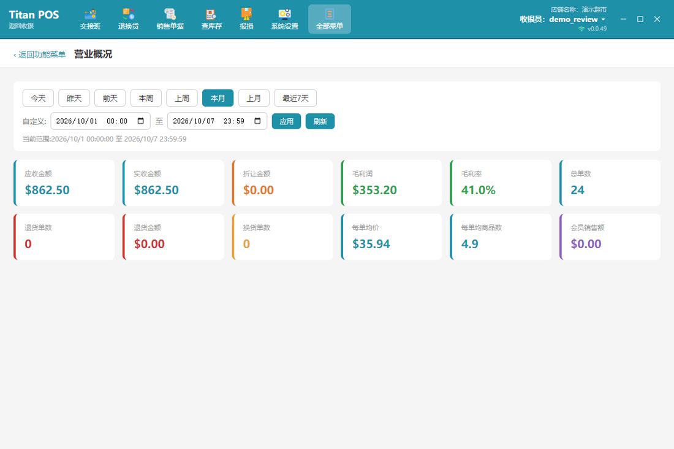Click the 毛利率 value 41.0%
This screenshot has width=674, height=449.
[479, 190]
